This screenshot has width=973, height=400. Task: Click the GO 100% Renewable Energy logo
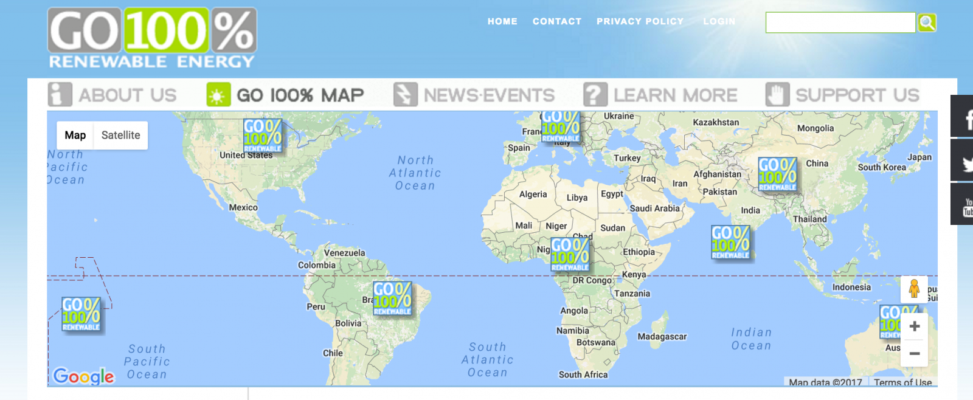pos(152,38)
